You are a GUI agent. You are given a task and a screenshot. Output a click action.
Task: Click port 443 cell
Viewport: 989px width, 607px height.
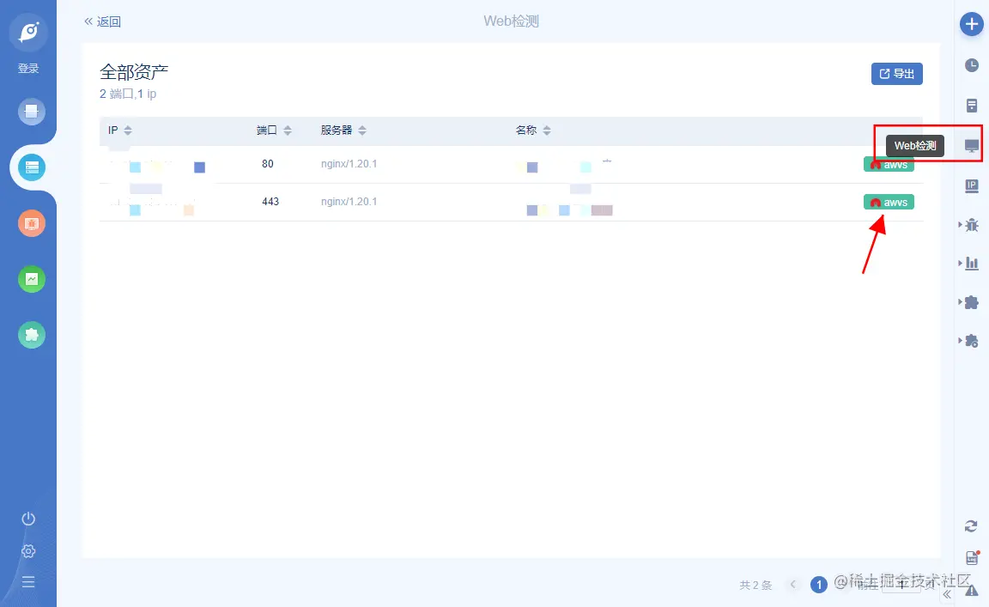(x=270, y=202)
